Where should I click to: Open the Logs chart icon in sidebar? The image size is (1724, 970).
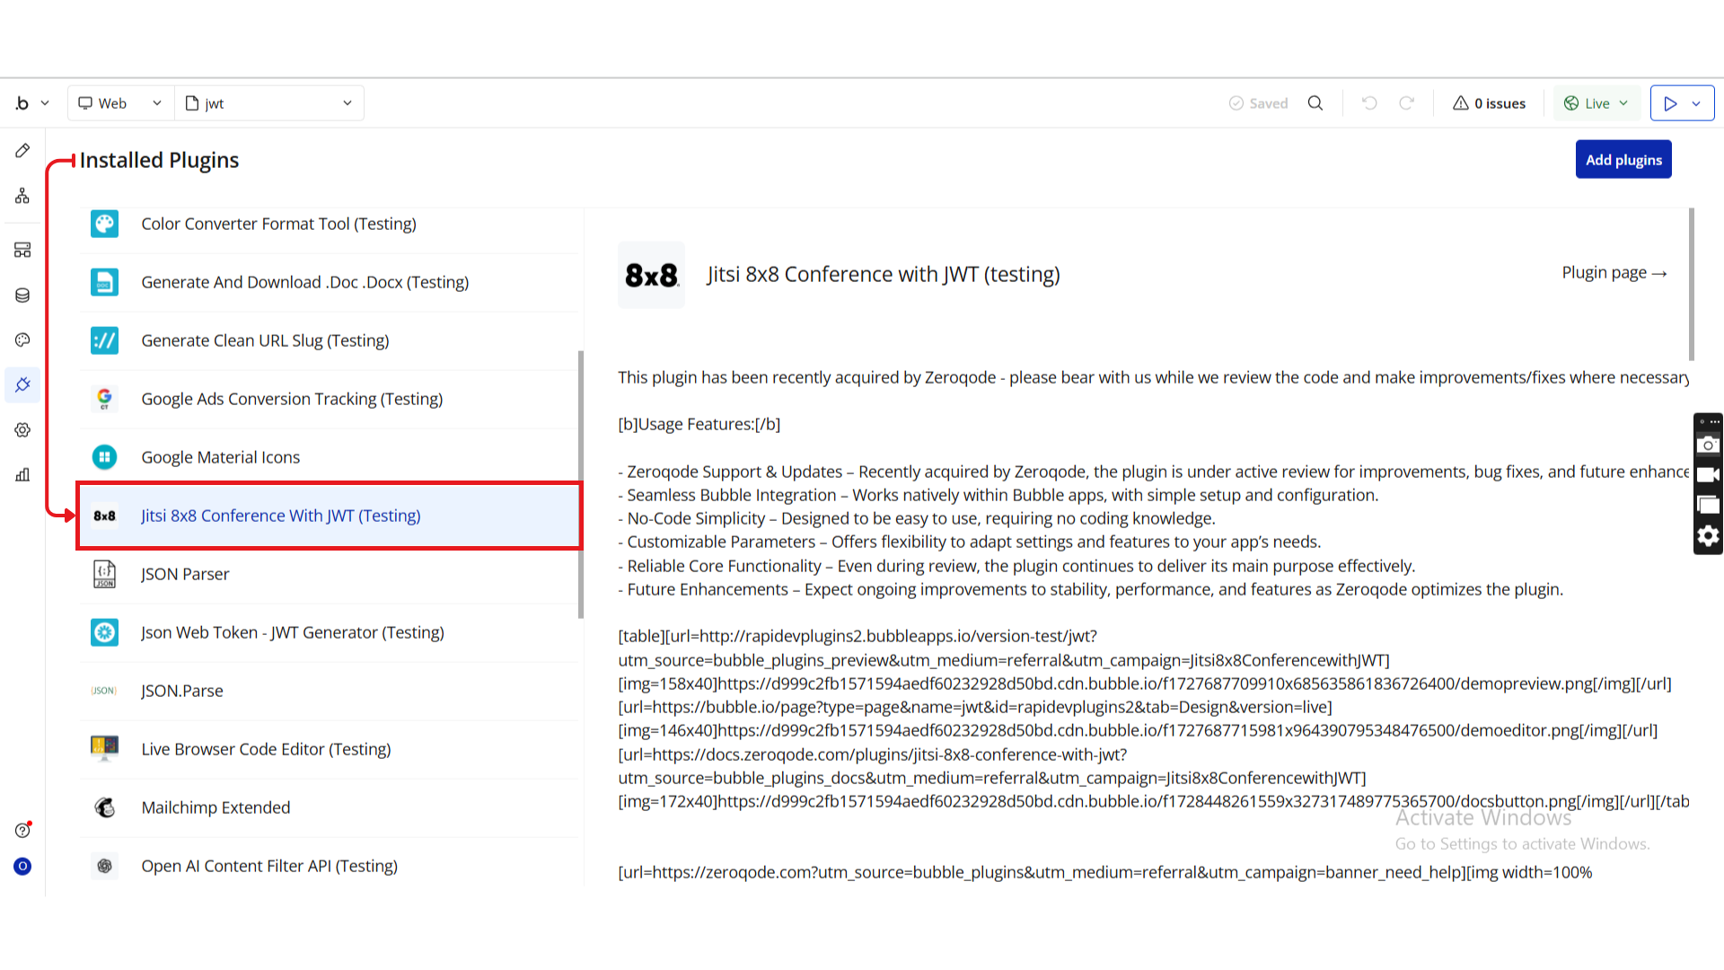coord(22,475)
